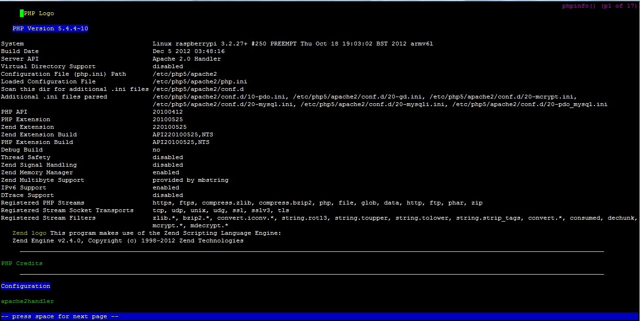The width and height of the screenshot is (640, 321).
Task: Select the /etc/php5/apache2/php.ini value
Action: pyautogui.click(x=200, y=81)
